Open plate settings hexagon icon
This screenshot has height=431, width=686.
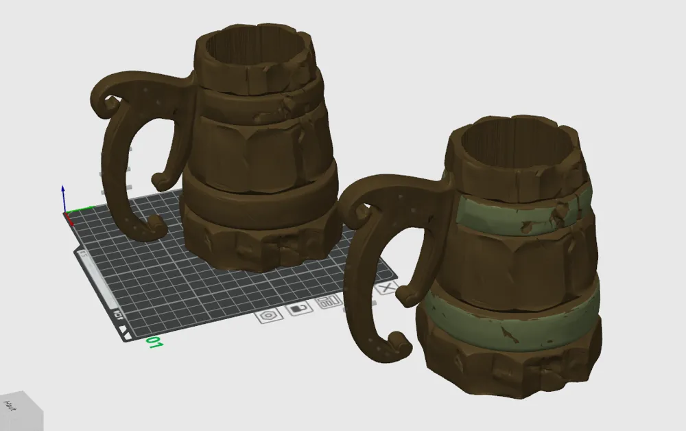coord(269,316)
